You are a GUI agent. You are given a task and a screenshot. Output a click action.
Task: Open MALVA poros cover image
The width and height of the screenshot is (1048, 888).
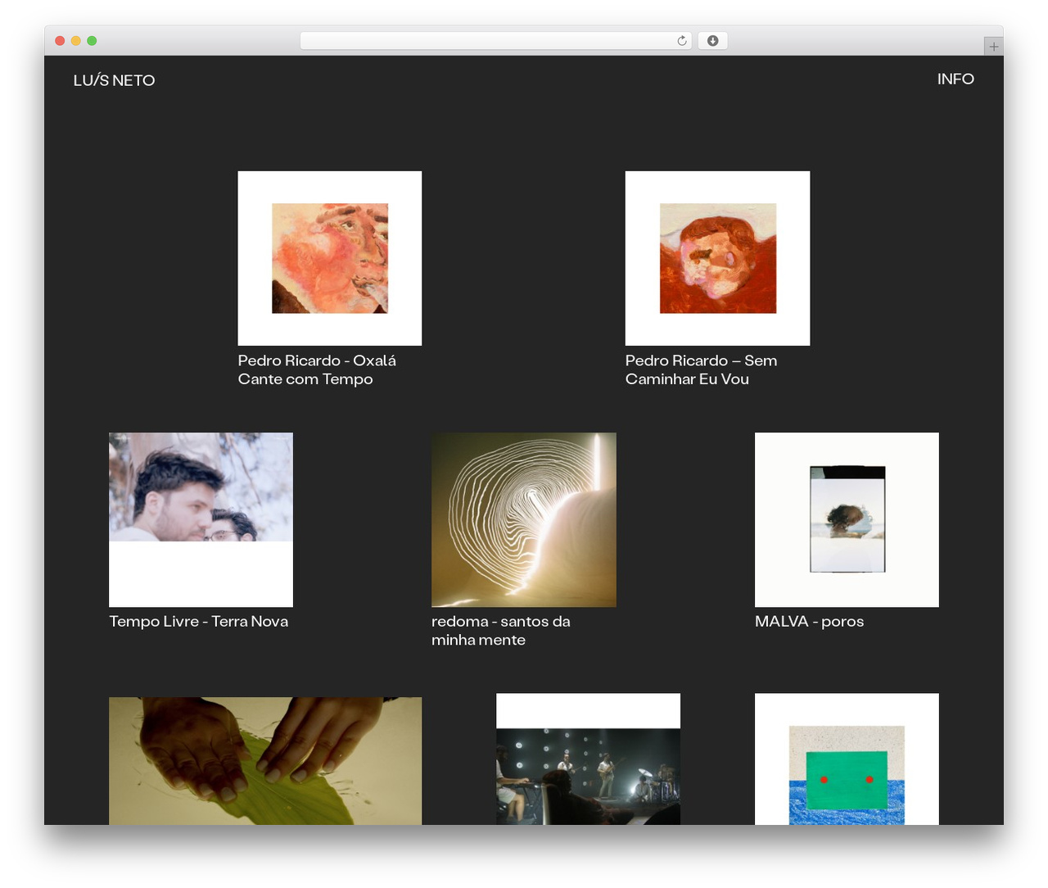point(847,519)
